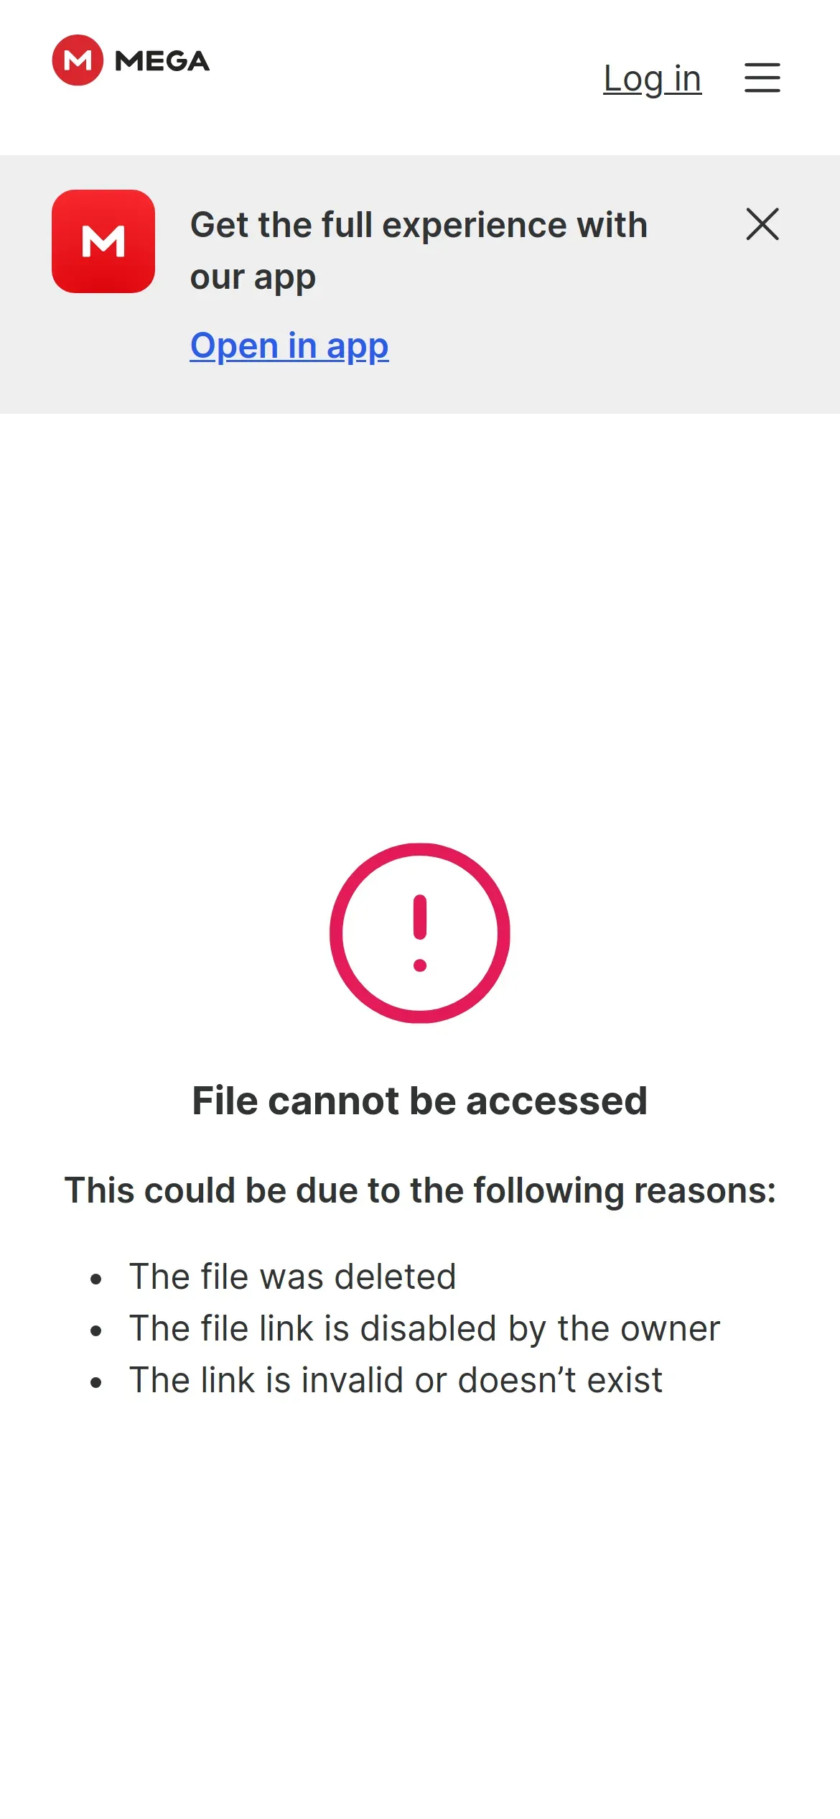Screen dimensions: 840x1819
Task: Click the gray banner background below Open in app
Action: point(420,392)
